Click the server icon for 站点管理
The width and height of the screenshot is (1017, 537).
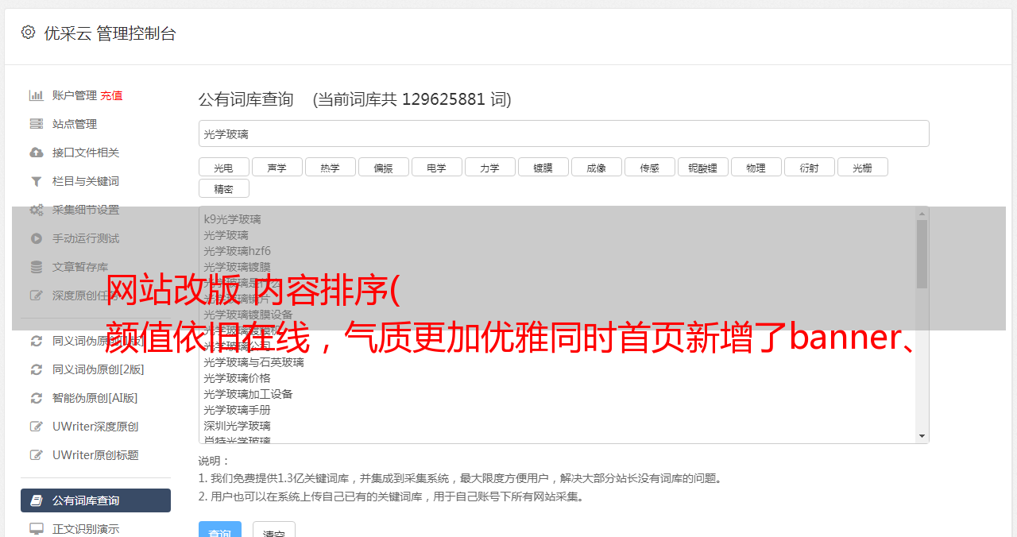point(37,124)
